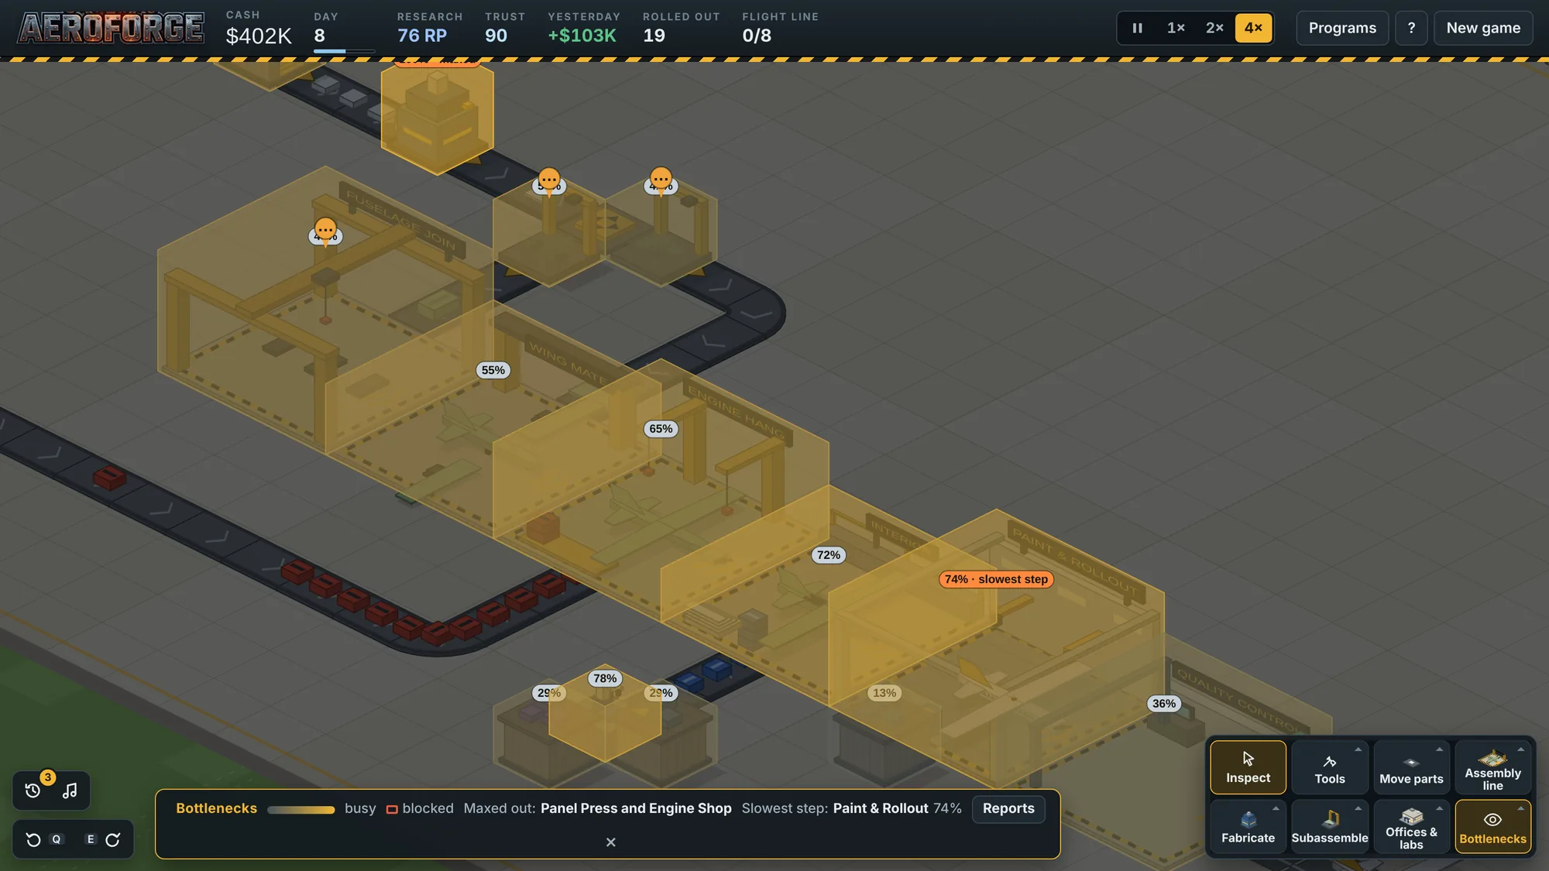Set game speed to 1×
This screenshot has height=871, width=1549.
[x=1176, y=28]
